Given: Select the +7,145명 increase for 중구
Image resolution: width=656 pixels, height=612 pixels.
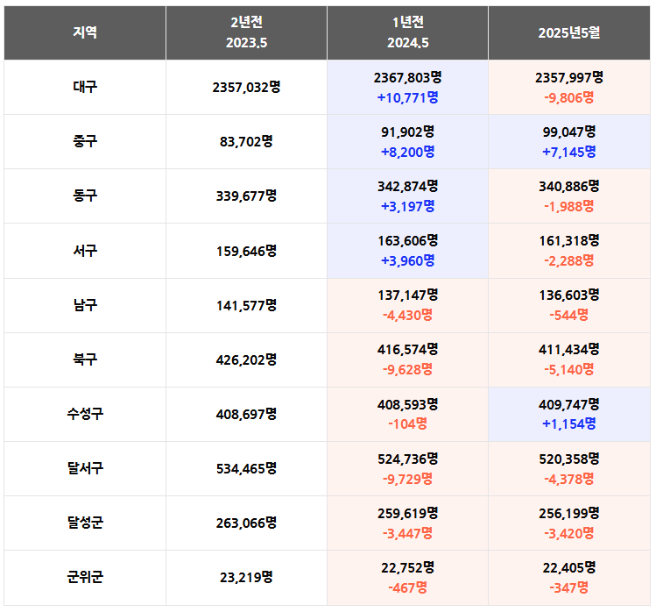Looking at the screenshot, I should 569,152.
